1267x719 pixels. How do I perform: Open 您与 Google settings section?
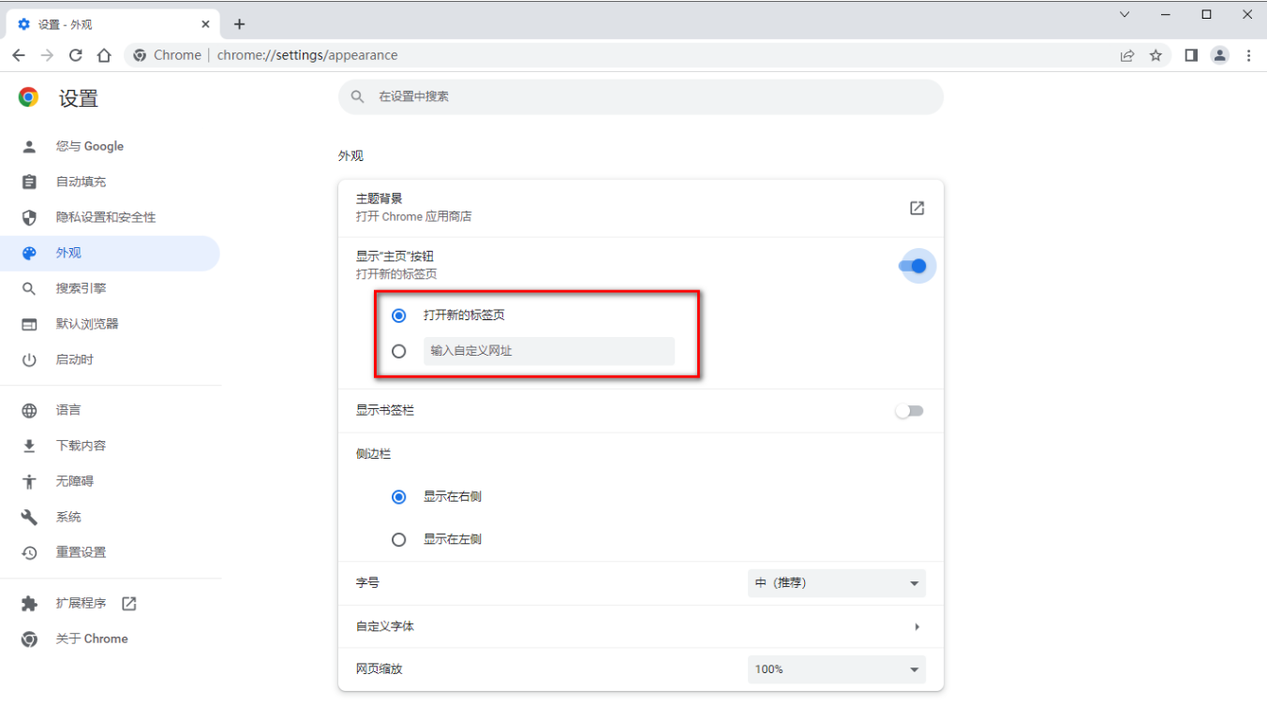click(x=110, y=146)
